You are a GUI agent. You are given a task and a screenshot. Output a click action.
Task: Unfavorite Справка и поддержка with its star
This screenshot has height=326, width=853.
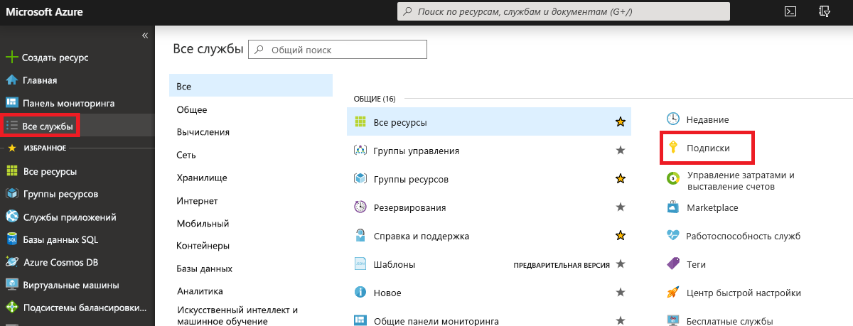[620, 236]
